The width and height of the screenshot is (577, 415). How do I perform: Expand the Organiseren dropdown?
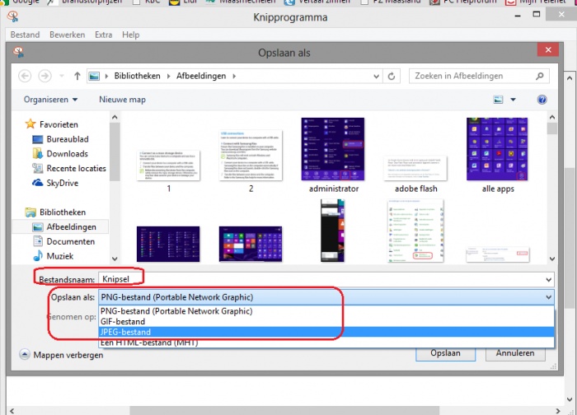coord(50,100)
